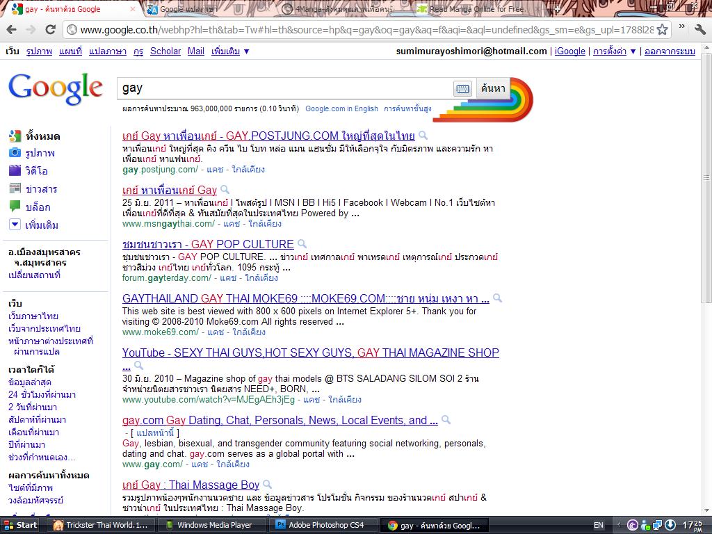The width and height of the screenshot is (712, 534).
Task: Preview the msngaythai result magnifier icon
Action: [225, 189]
